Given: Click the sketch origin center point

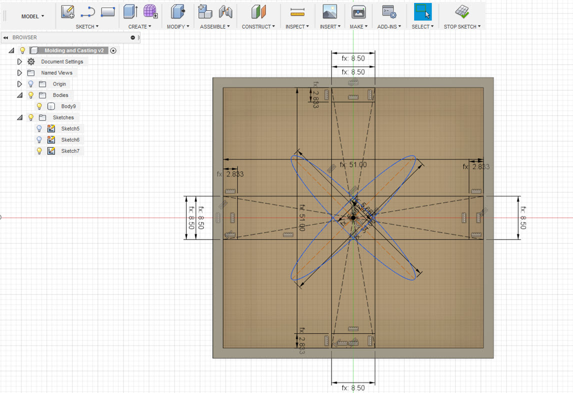Looking at the screenshot, I should click(x=353, y=218).
